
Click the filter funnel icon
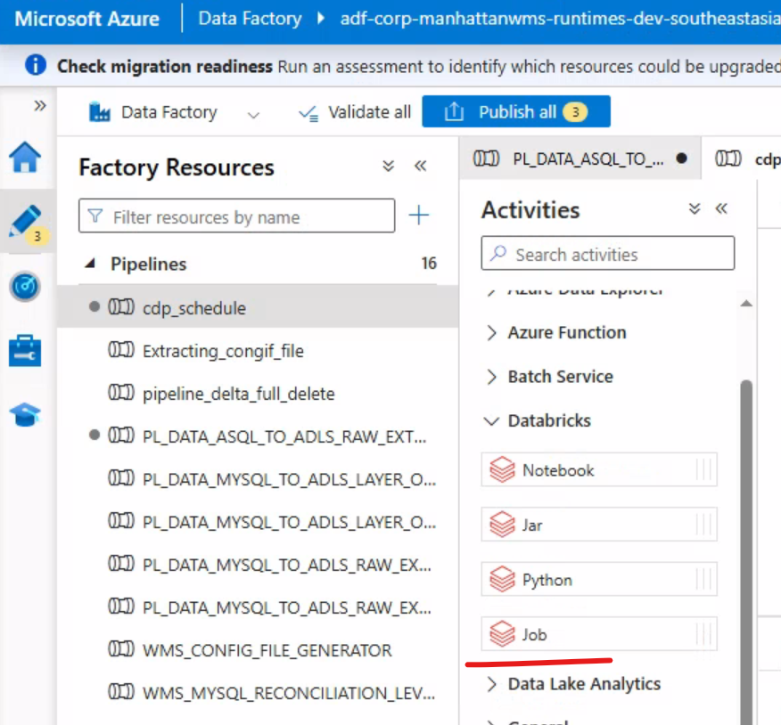(x=95, y=216)
